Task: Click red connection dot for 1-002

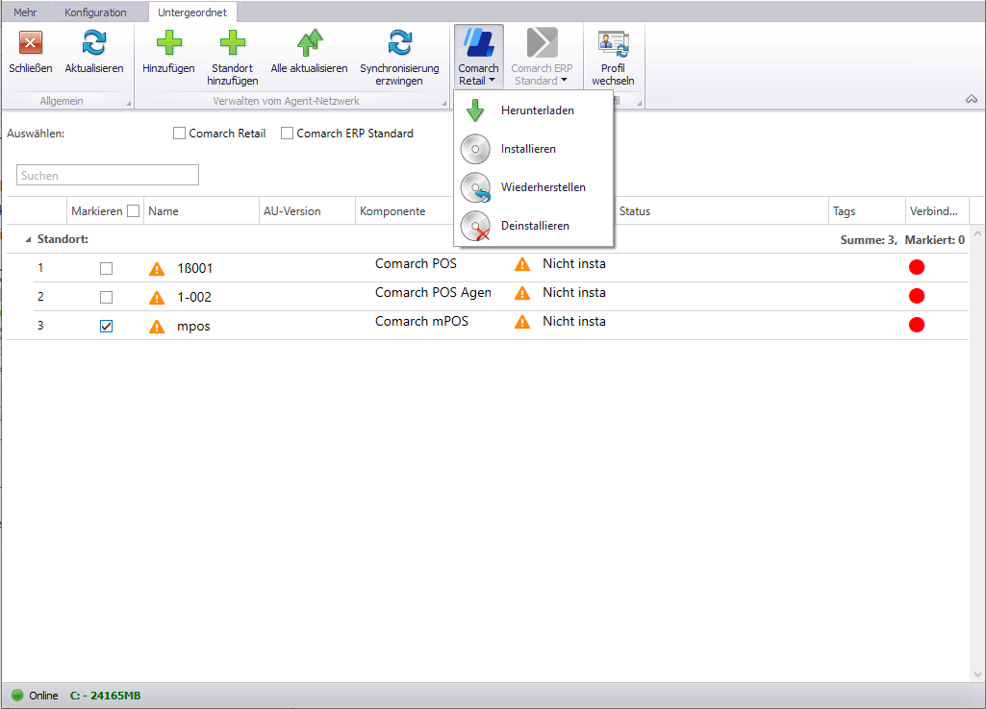Action: (917, 296)
